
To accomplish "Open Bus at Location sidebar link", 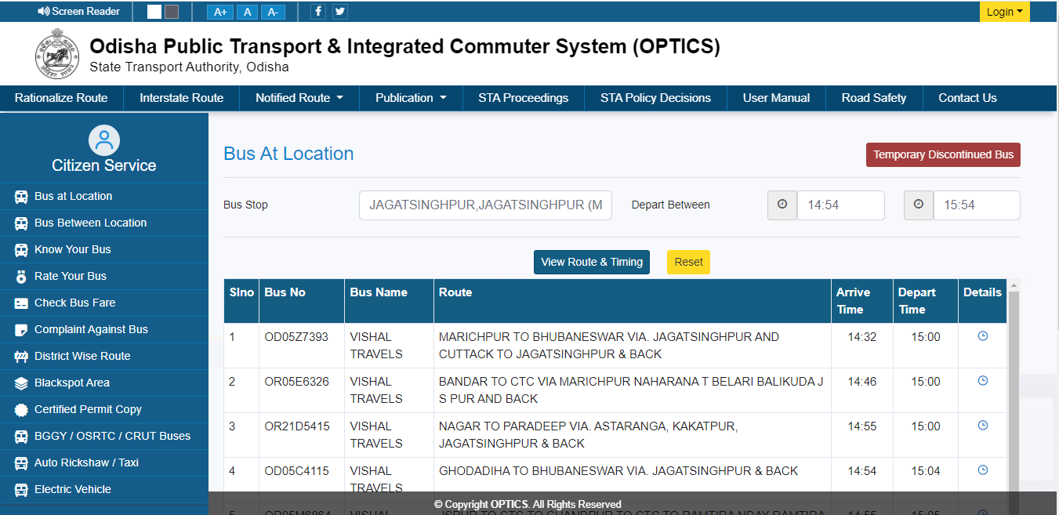I will tap(104, 196).
